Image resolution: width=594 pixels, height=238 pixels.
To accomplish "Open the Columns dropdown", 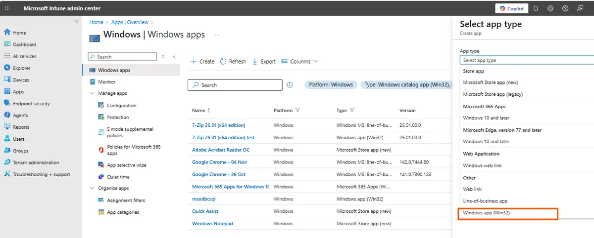I will coord(299,62).
